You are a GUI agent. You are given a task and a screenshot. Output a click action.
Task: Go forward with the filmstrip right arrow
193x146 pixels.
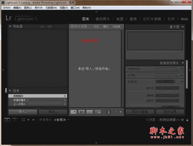(33, 120)
